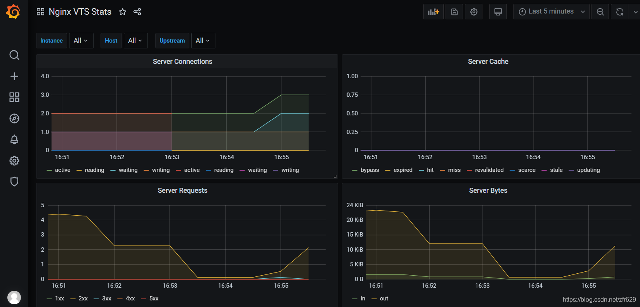The width and height of the screenshot is (640, 307).
Task: Expand the refresh interval dropdown arrow
Action: click(635, 12)
